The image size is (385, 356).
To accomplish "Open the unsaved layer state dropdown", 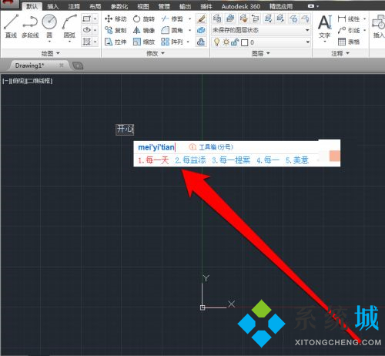I will [261, 30].
